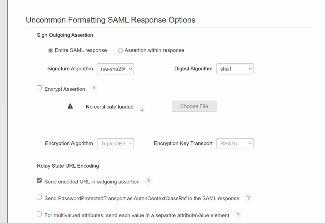Click help icon next to Encrypt Assertion
The image size is (325, 223).
pos(94,89)
